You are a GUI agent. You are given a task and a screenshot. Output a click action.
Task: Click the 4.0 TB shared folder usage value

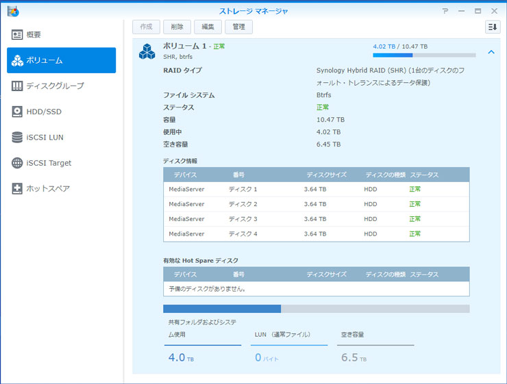pos(181,357)
